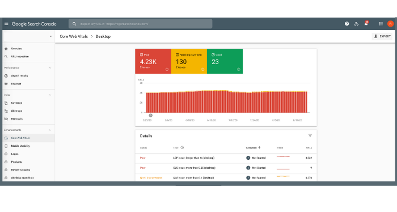397x212 pixels.
Task: Click the magnifier icon in search bar
Action: pos(74,24)
